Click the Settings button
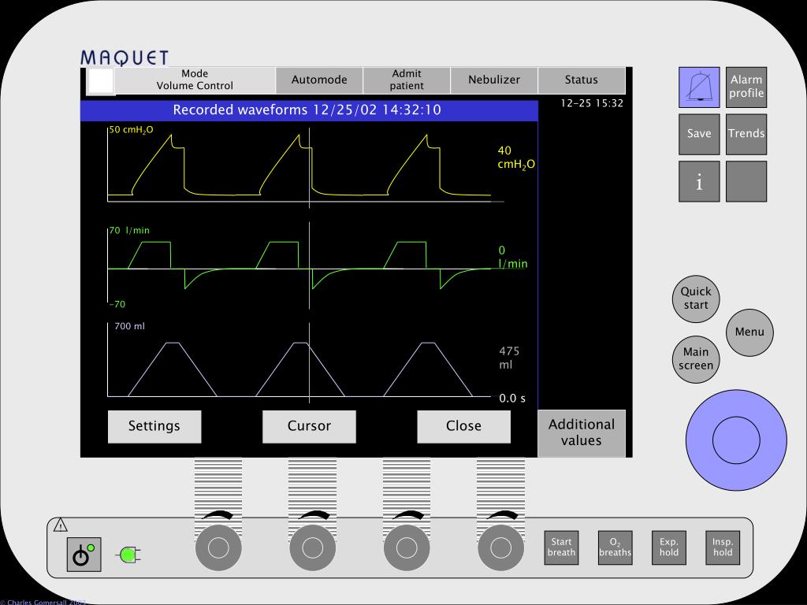Screen dimensions: 807x605 click(154, 426)
